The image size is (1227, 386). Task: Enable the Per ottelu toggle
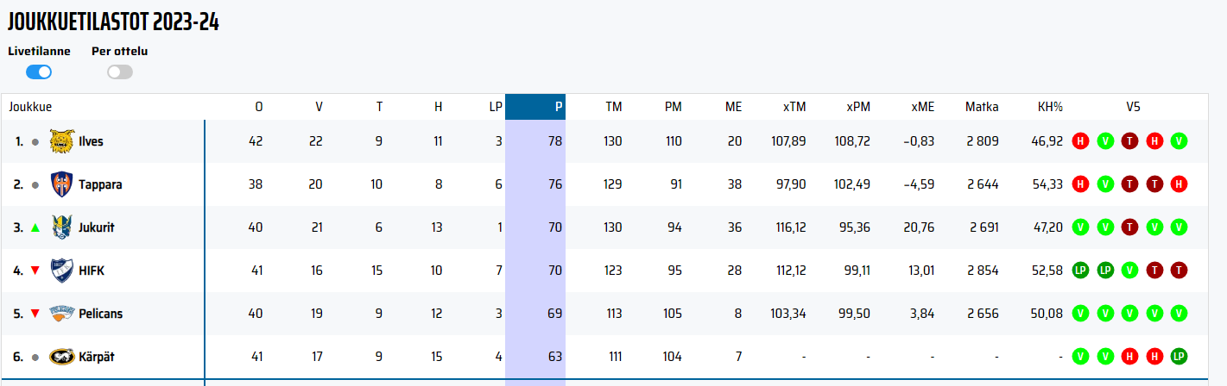120,72
